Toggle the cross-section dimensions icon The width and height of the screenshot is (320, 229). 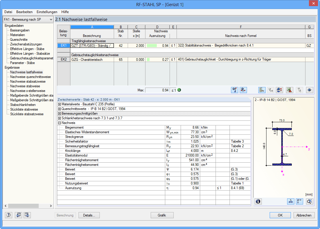pos(291,201)
